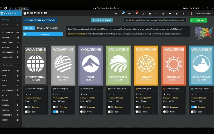
Task: Expand the Wolverine Studios user menu
Action: click(x=201, y=13)
